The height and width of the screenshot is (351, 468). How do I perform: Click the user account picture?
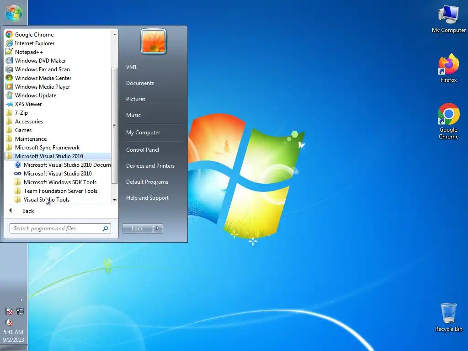154,41
